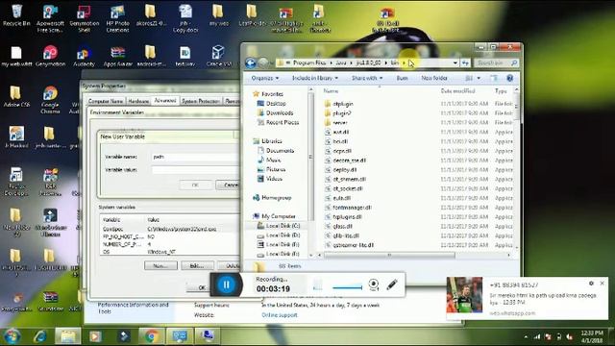Open the Organize menu
Image resolution: width=615 pixels, height=346 pixels.
click(265, 78)
